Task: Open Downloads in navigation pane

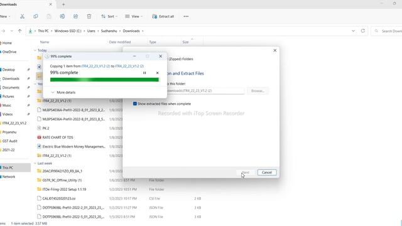Action: [11, 78]
